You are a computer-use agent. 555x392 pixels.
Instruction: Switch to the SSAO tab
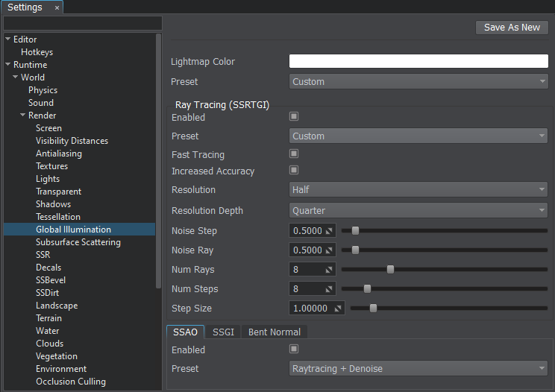tap(185, 332)
